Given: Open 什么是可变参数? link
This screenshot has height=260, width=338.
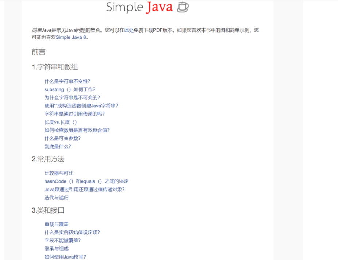Looking at the screenshot, I should [x=62, y=138].
